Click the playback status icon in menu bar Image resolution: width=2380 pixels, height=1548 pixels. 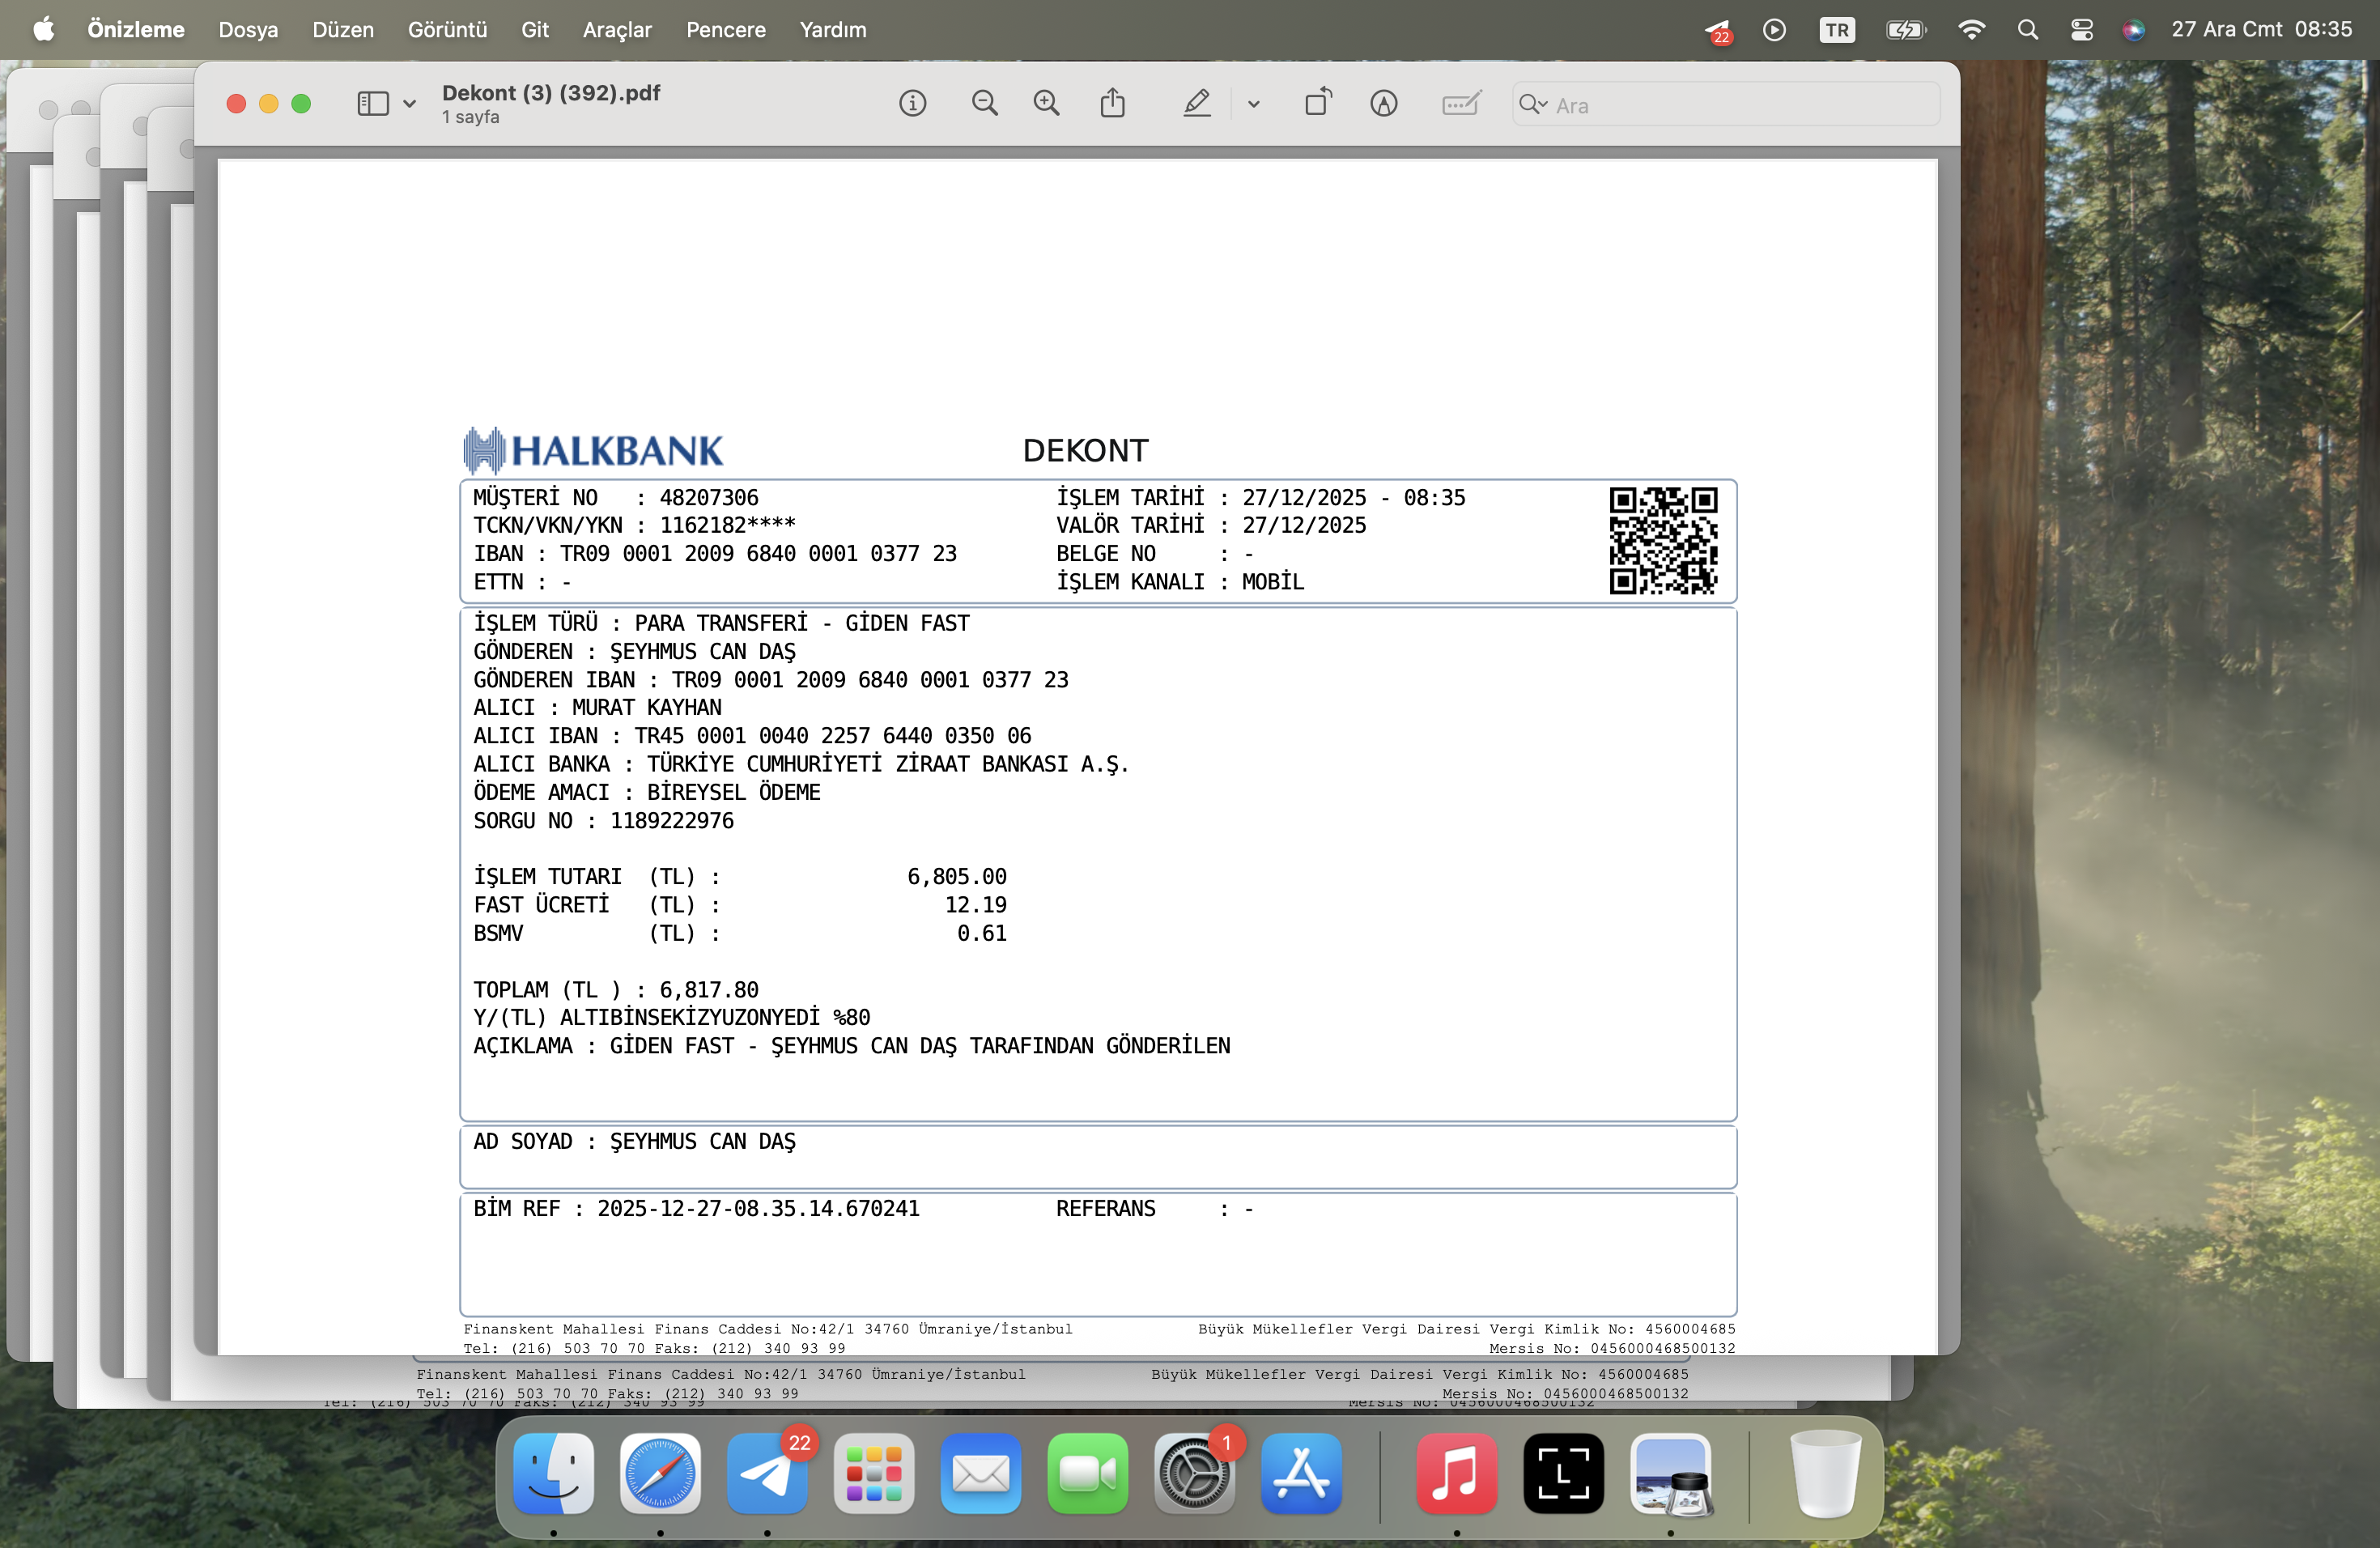pos(1774,30)
